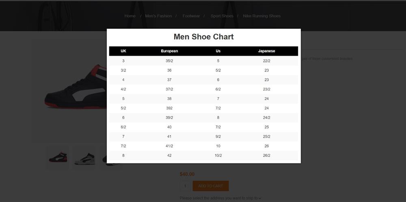
Task: Select the European size 392 cell
Action: [x=169, y=108]
